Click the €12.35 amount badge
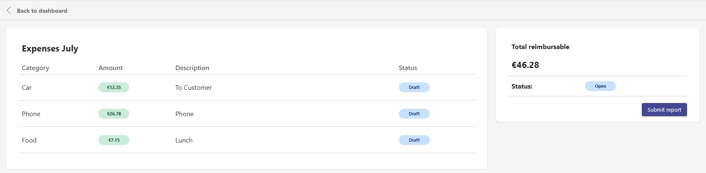This screenshot has height=173, width=706. [114, 87]
